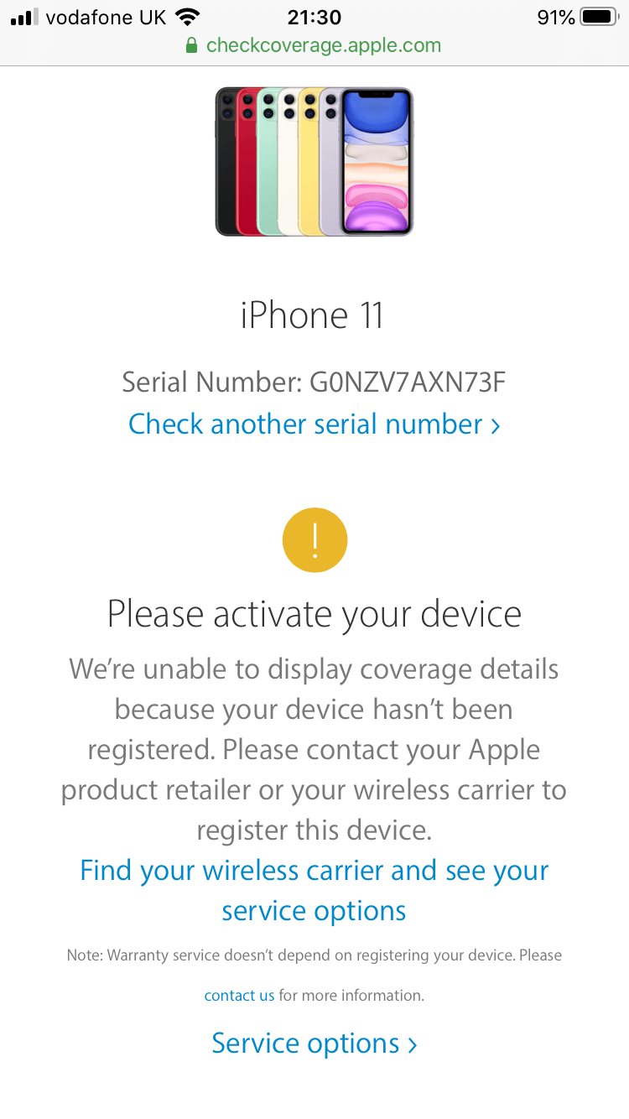Tap the yellow exclamation warning icon
Viewport: 629px width, 1119px height.
coord(314,539)
